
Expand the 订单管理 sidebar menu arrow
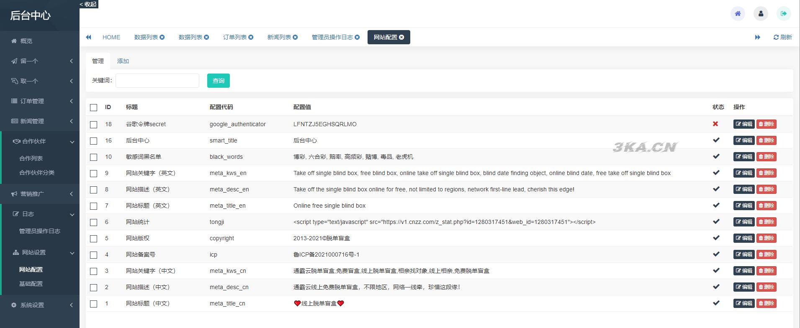[71, 101]
